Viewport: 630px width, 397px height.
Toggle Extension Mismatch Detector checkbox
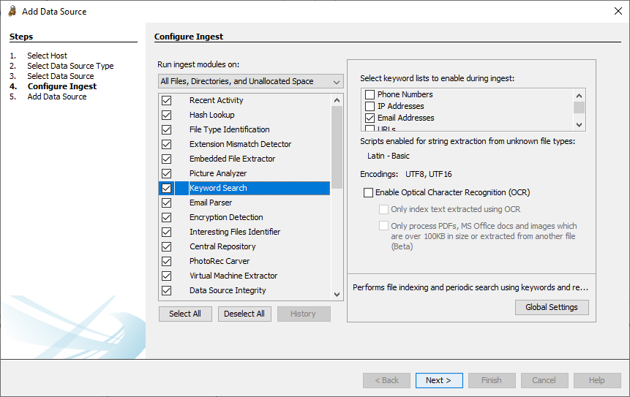[166, 144]
